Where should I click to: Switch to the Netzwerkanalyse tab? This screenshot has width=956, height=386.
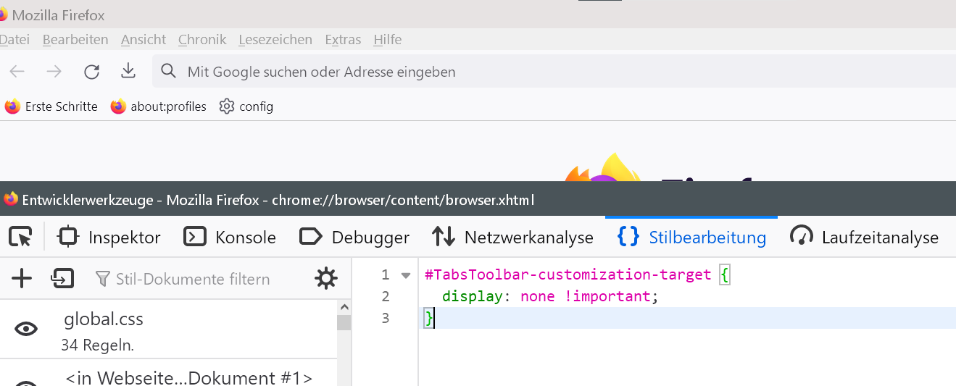pyautogui.click(x=512, y=237)
